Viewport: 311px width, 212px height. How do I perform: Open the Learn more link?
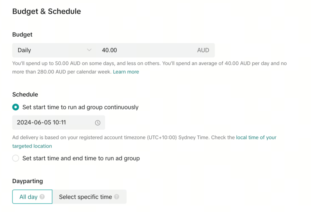click(126, 72)
